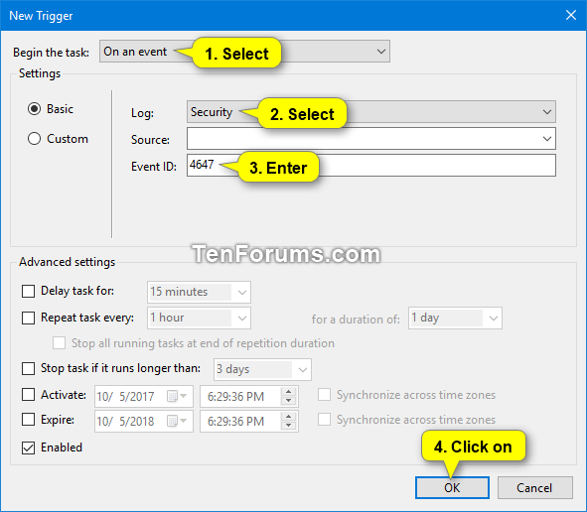Viewport: 587px width, 512px height.
Task: Open the Expire date calendar picker icon
Action: [x=177, y=421]
